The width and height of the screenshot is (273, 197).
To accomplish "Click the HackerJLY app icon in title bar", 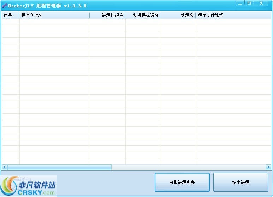I will pos(5,6).
